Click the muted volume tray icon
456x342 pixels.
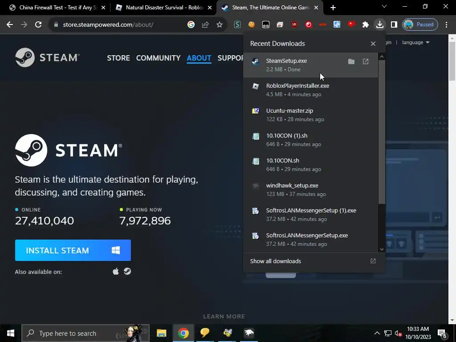tap(398, 333)
